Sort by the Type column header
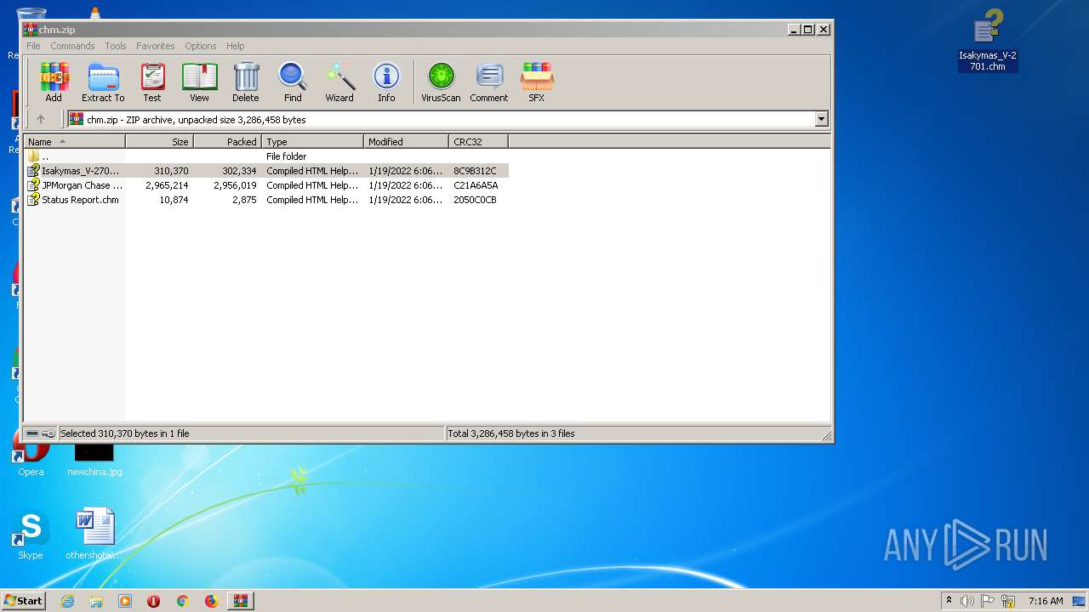The height and width of the screenshot is (612, 1089). [x=312, y=141]
